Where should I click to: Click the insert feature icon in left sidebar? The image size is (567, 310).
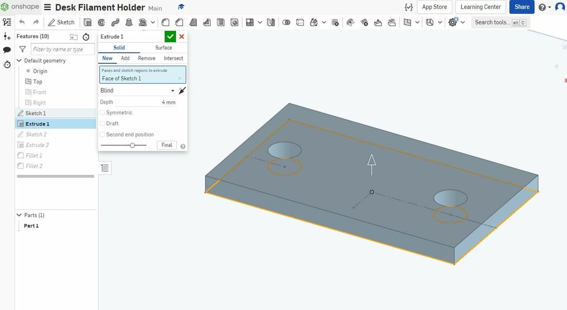click(7, 36)
